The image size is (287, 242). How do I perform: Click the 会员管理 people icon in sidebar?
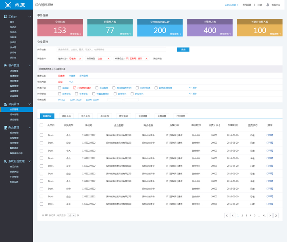pos(5,104)
